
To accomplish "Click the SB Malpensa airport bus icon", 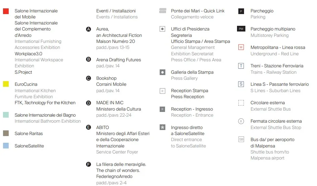I will 241,139.
